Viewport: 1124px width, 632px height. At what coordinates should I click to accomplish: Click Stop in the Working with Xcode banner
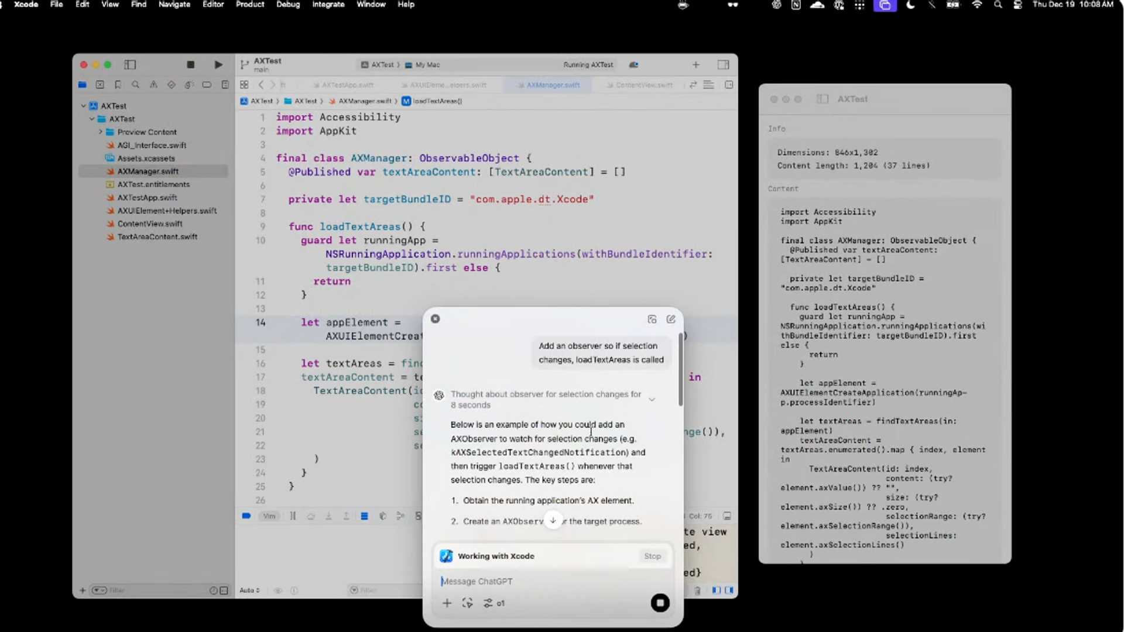click(x=652, y=556)
